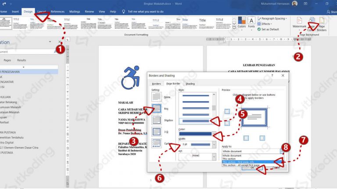The width and height of the screenshot is (337, 189).
Task: Close the Borders and Shading dialog
Action: (283, 75)
